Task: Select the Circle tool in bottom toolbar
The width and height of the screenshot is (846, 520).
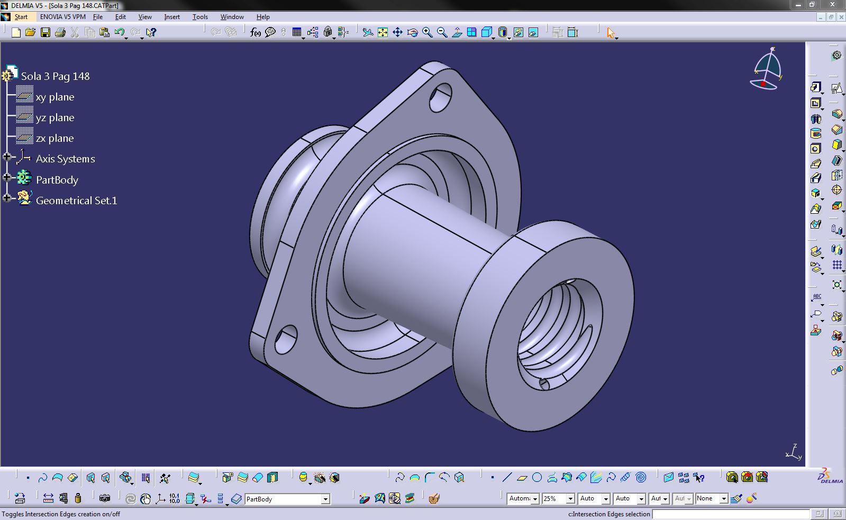Action: click(x=537, y=478)
